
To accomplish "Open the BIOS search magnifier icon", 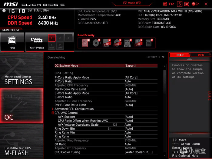I will pyautogui.click(x=187, y=4).
